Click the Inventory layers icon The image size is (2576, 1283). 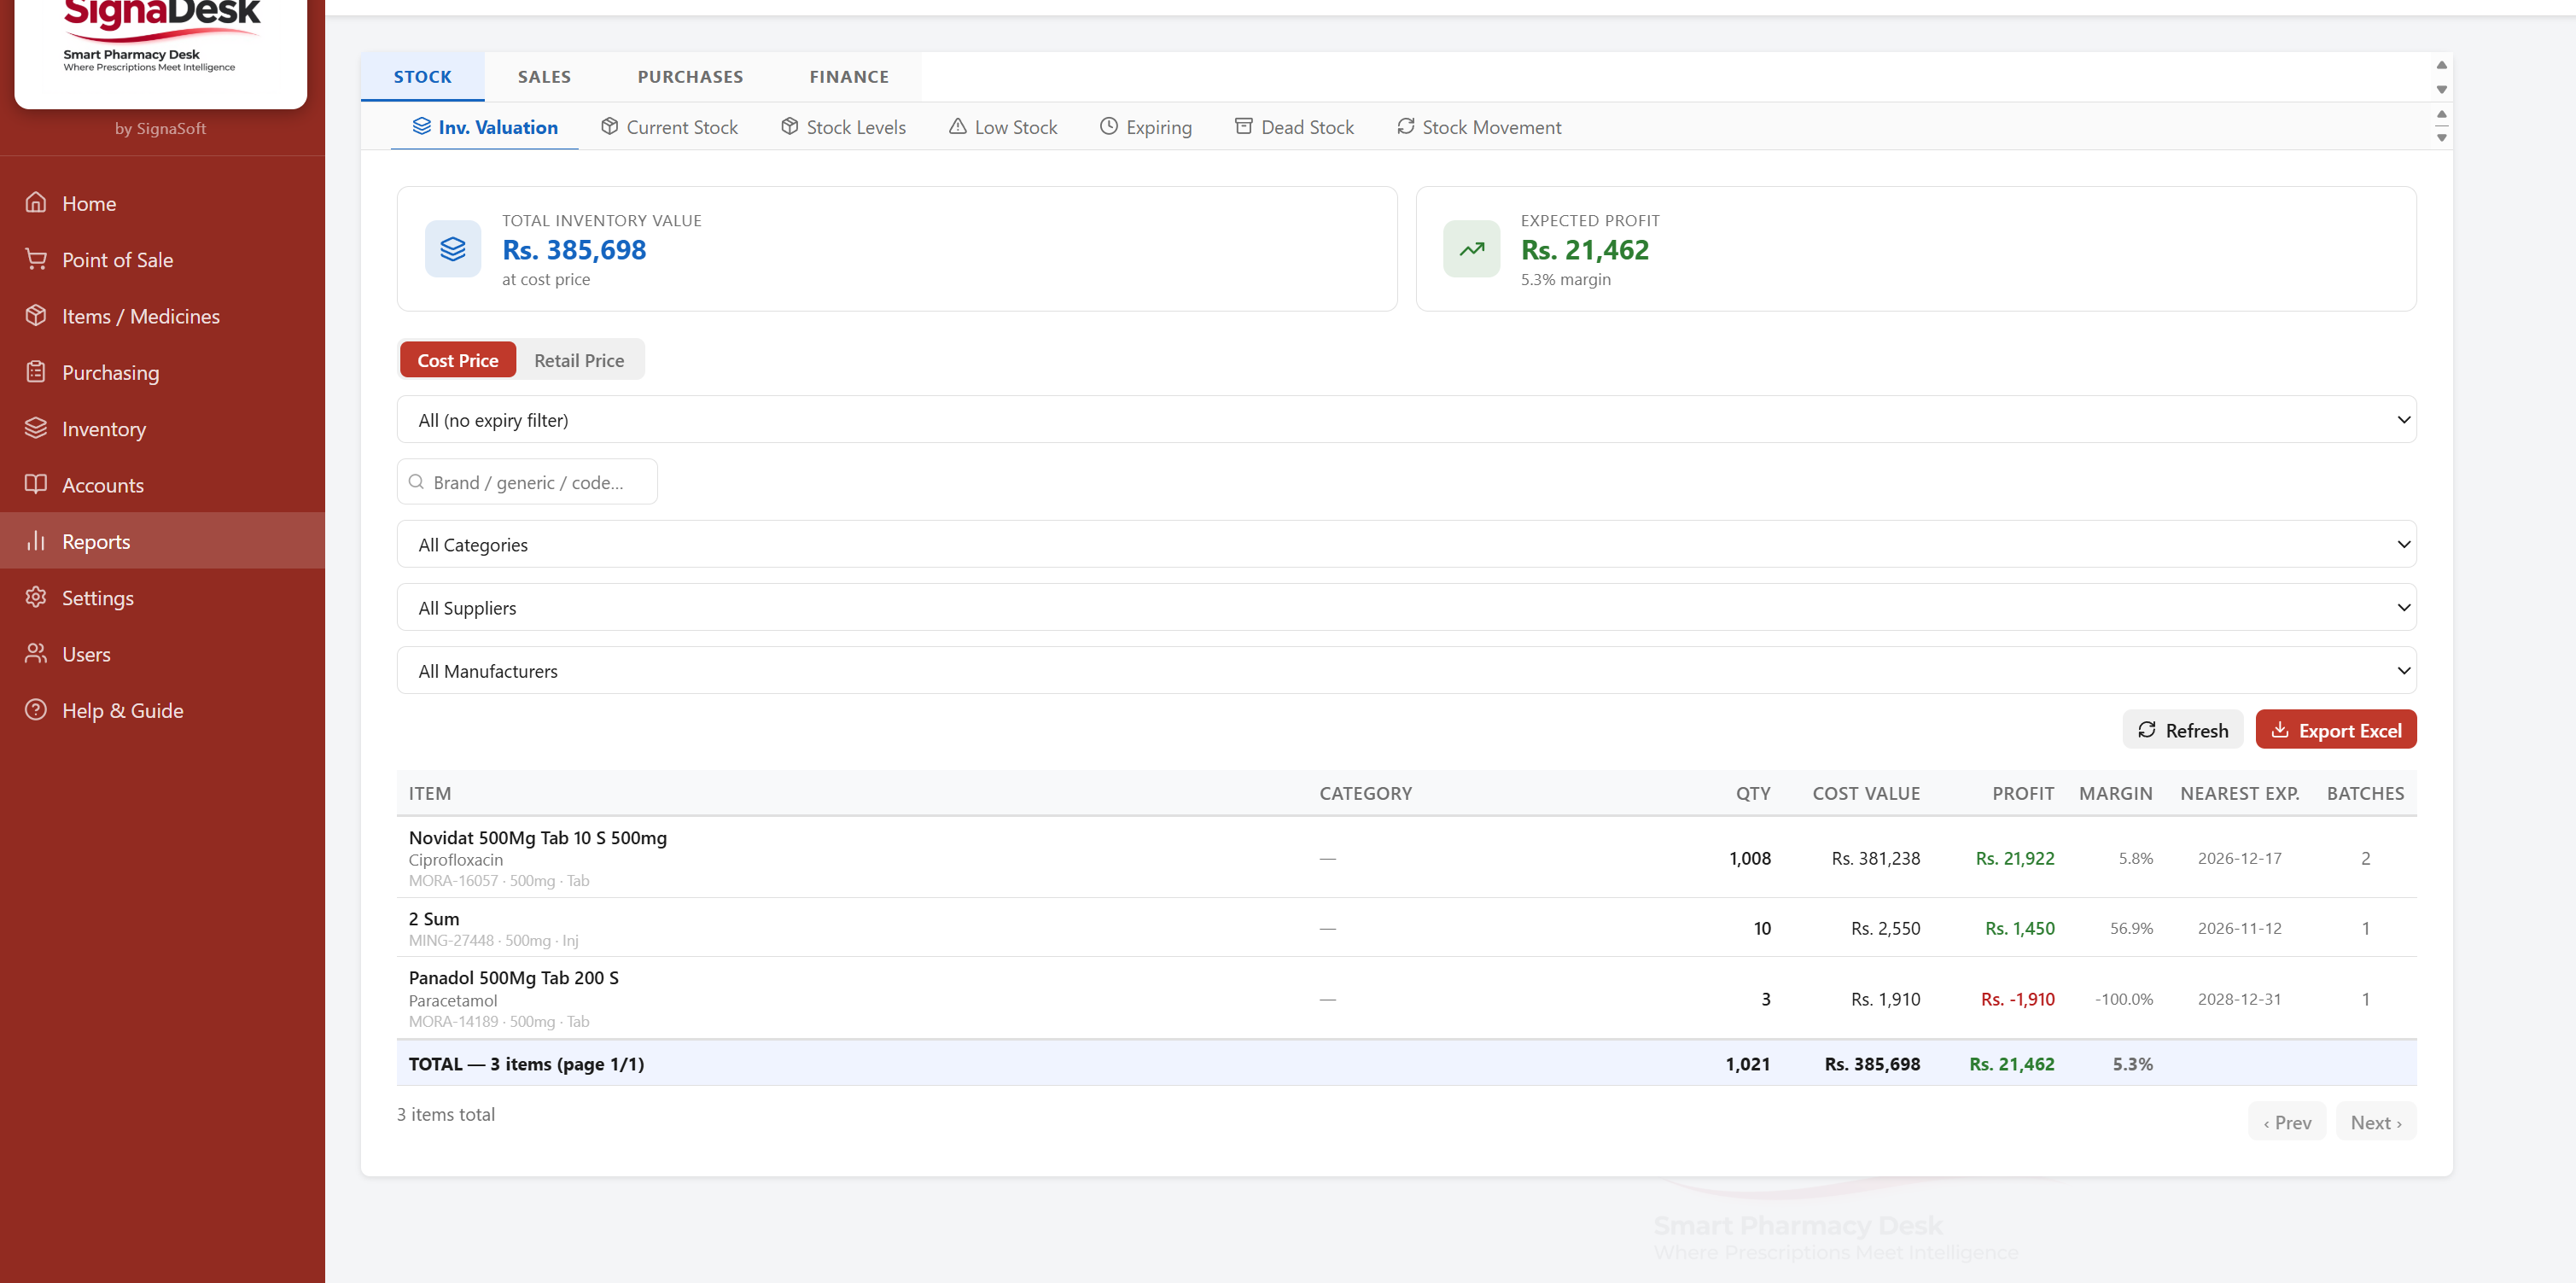click(x=36, y=428)
